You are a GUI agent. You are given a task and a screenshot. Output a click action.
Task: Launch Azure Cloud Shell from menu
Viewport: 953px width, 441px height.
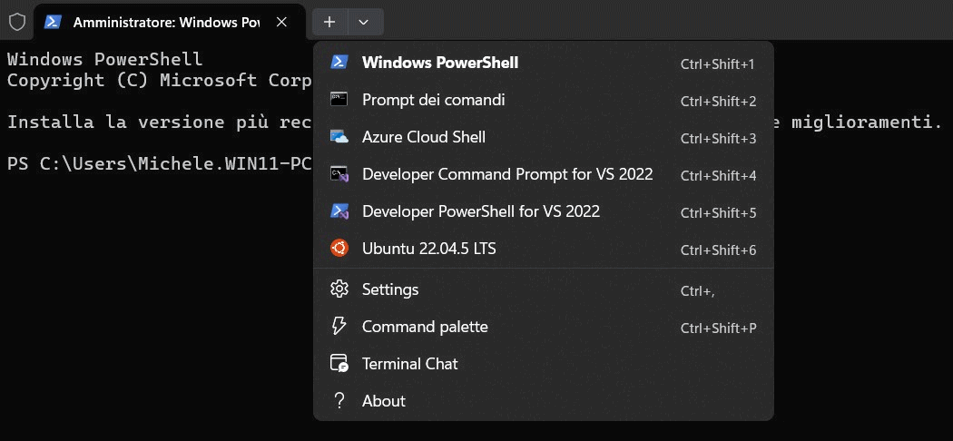pos(544,137)
